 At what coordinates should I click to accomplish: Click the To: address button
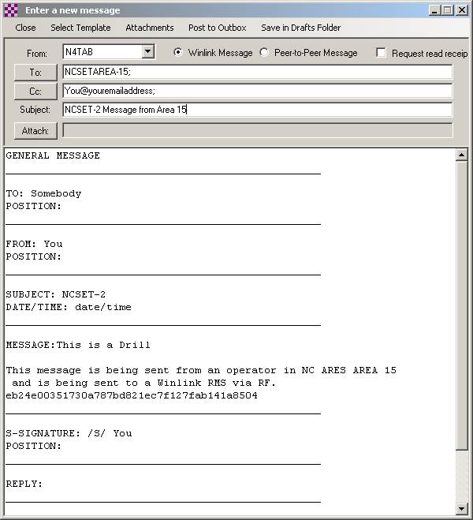35,73
